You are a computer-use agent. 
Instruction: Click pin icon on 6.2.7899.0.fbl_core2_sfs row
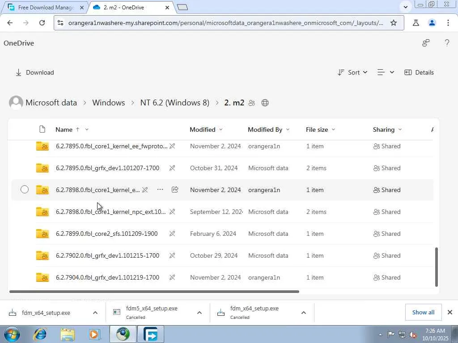click(172, 234)
